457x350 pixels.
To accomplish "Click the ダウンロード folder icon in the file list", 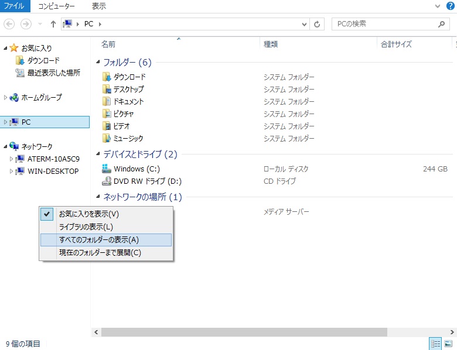I will [106, 77].
